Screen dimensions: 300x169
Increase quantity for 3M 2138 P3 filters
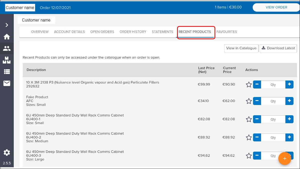point(289,84)
